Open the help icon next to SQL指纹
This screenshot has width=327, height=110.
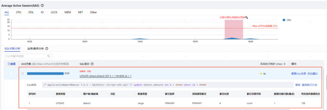[92, 64]
